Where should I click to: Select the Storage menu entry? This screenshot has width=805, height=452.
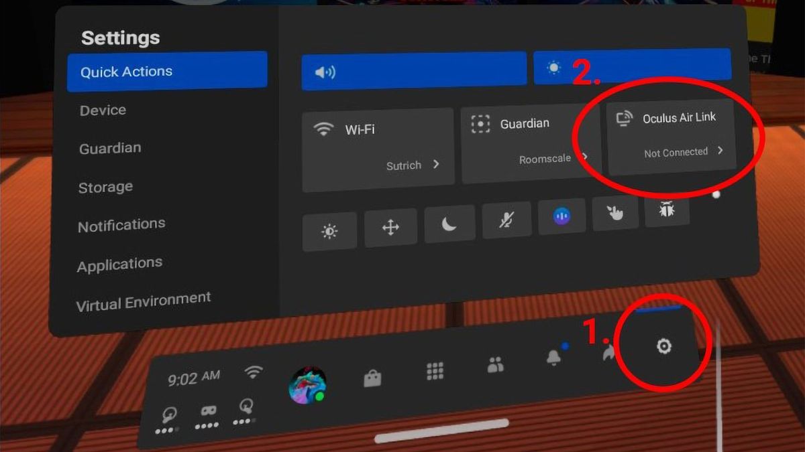[x=105, y=187]
